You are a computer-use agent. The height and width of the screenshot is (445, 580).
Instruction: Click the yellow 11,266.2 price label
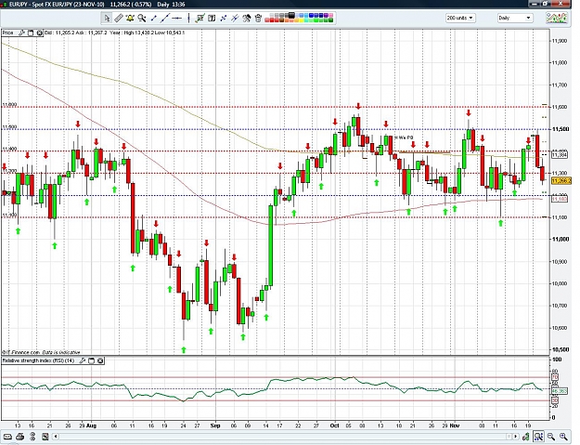tap(560, 180)
